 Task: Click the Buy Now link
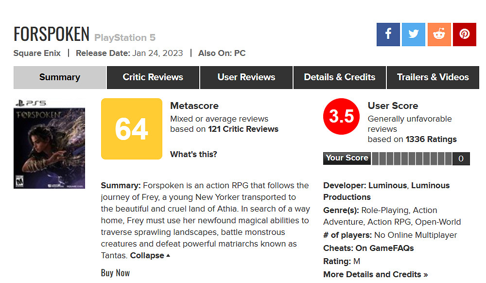coord(115,273)
